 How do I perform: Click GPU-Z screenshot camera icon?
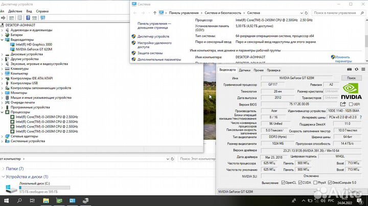click(349, 69)
